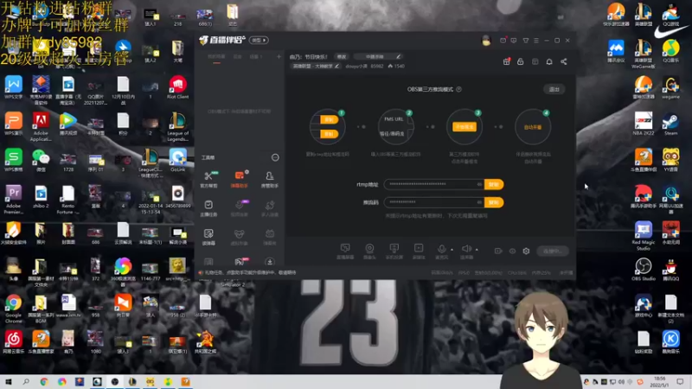This screenshot has height=389, width=692.
Task: Toggle stream key visibility eye
Action: click(x=479, y=202)
